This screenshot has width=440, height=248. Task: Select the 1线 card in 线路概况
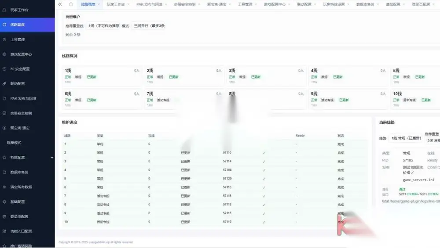tap(102, 76)
